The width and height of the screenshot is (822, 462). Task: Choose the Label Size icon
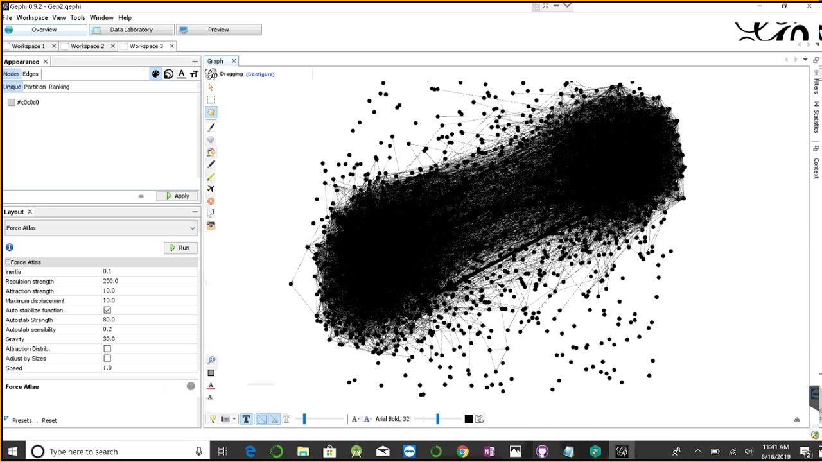[x=194, y=74]
